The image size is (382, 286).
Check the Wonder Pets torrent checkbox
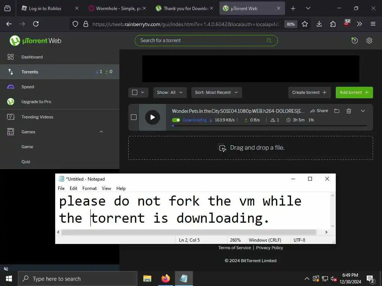(x=134, y=117)
